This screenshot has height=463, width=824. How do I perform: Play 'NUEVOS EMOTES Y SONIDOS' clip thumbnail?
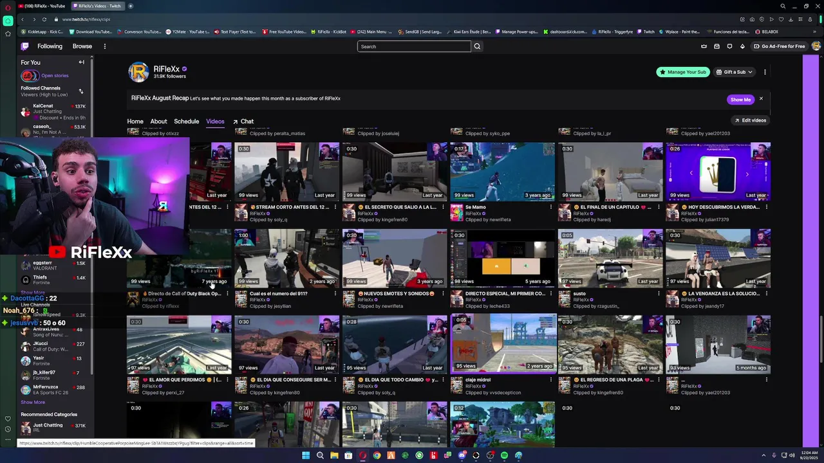(395, 258)
